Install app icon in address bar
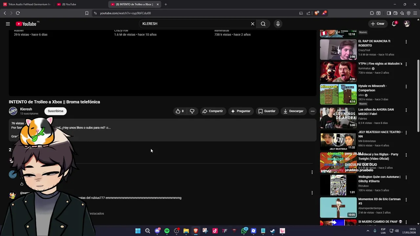 pos(301,13)
